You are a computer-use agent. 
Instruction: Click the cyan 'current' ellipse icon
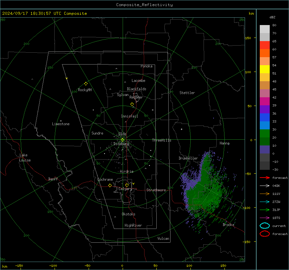point(265,226)
